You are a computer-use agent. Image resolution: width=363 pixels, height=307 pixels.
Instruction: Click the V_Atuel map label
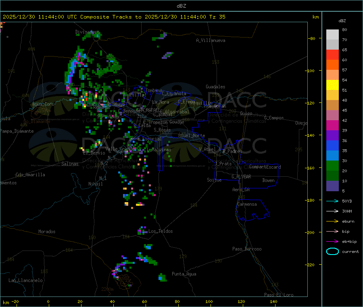point(207,149)
